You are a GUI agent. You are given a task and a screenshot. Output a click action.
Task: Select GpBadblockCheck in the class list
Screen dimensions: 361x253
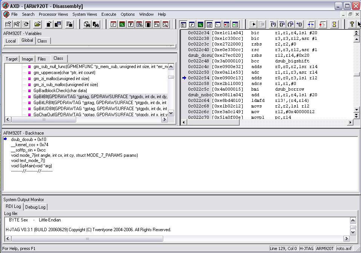point(60,91)
